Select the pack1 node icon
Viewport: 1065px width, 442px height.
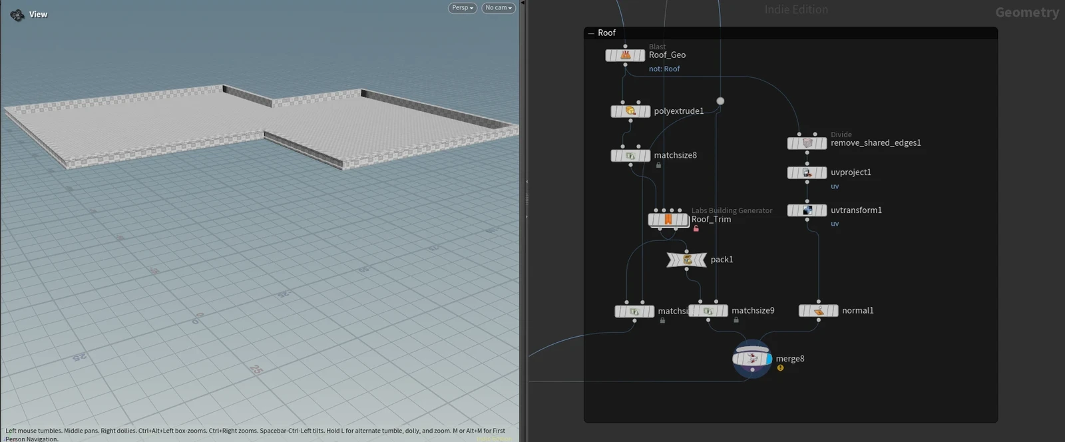click(687, 260)
